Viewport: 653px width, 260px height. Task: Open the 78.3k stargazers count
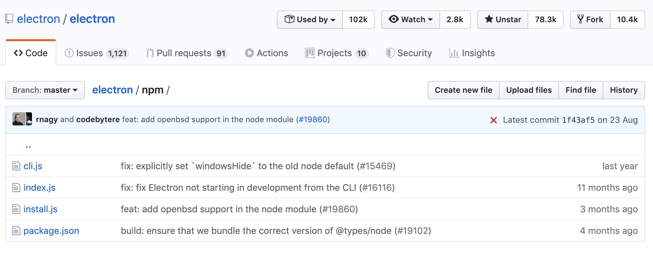click(x=546, y=20)
